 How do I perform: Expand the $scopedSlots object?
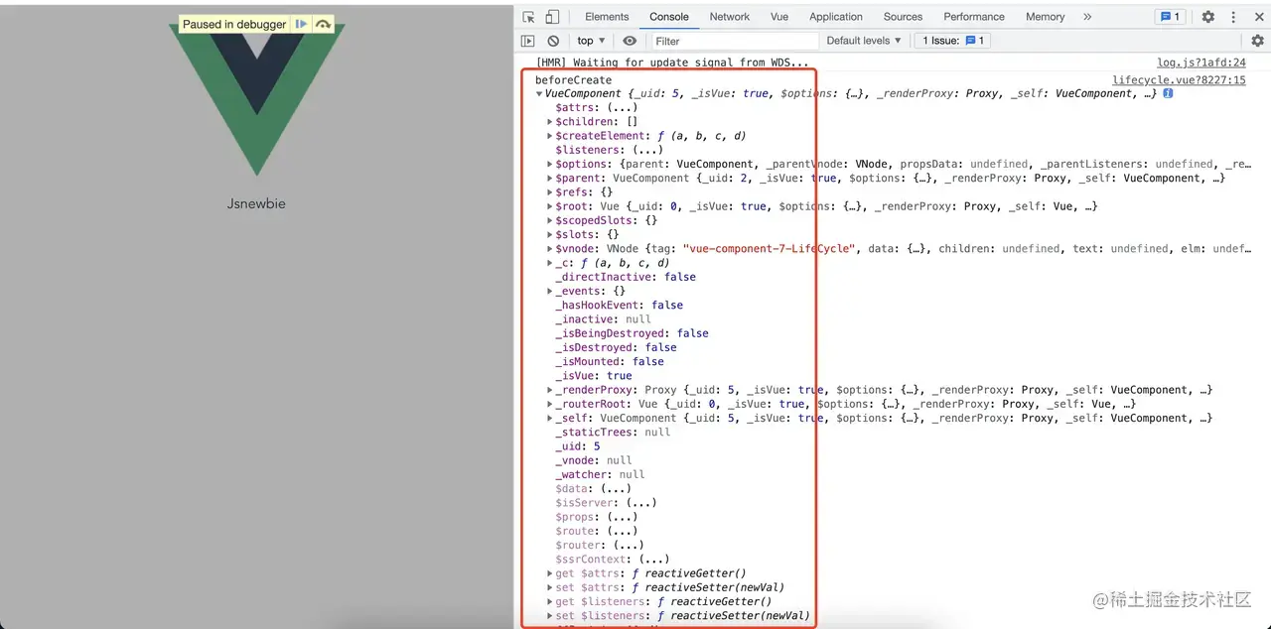pos(550,220)
